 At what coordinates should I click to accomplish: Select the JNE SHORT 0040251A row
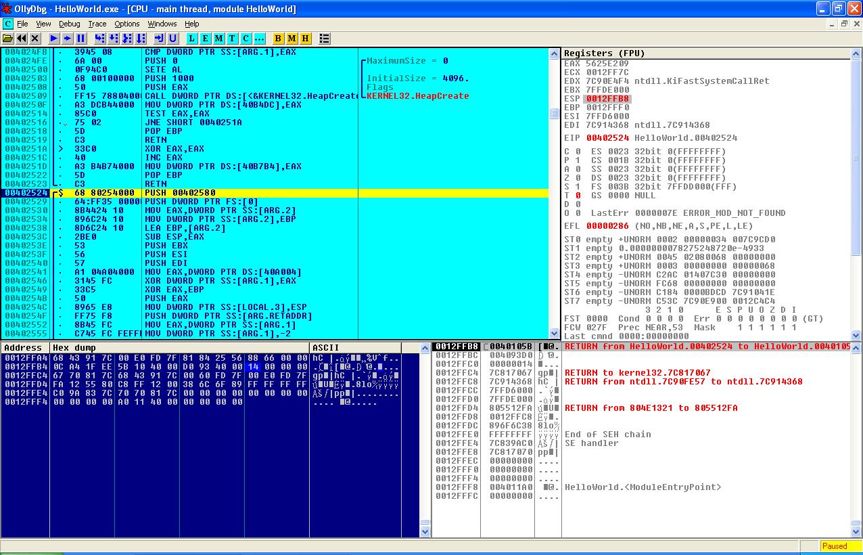pos(275,123)
